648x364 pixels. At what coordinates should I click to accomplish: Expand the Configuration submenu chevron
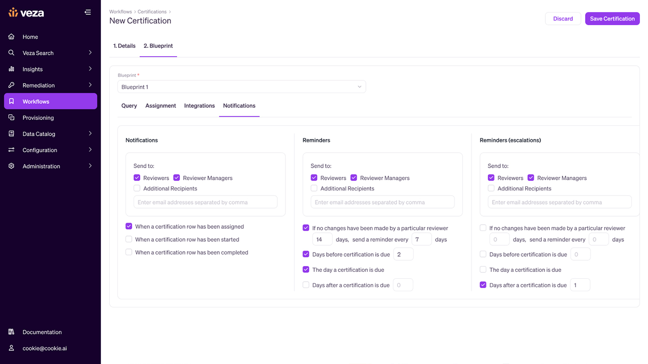90,150
